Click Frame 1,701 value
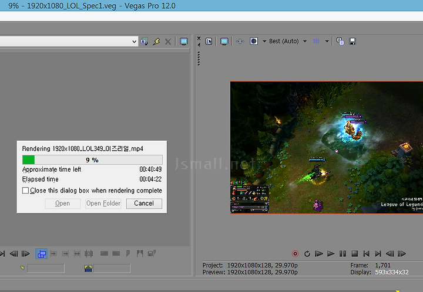 pos(382,266)
